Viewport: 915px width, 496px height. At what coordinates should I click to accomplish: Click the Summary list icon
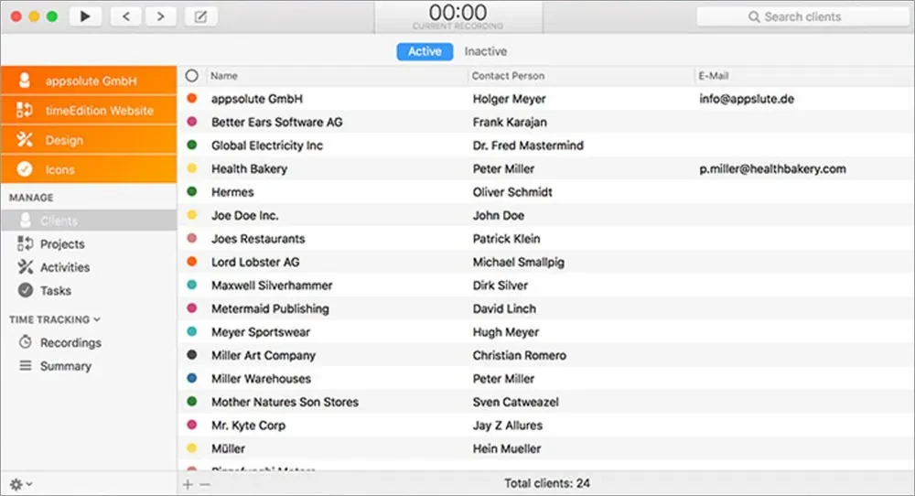[26, 365]
